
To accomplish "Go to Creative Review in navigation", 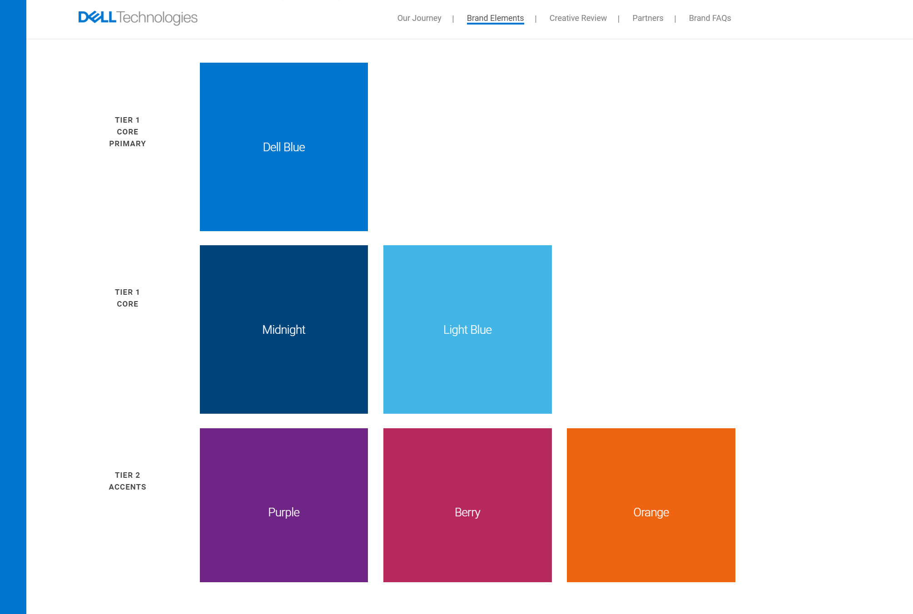I will tap(578, 18).
